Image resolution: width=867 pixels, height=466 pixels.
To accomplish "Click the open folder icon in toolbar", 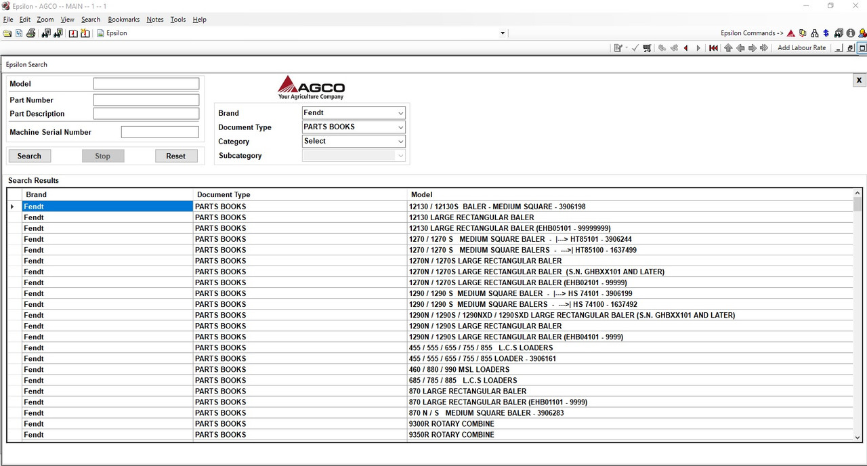I will tap(7, 33).
